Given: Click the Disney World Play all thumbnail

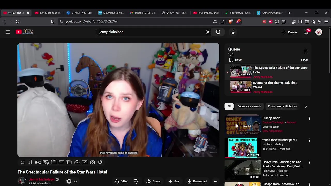Looking at the screenshot, I should click(x=243, y=126).
